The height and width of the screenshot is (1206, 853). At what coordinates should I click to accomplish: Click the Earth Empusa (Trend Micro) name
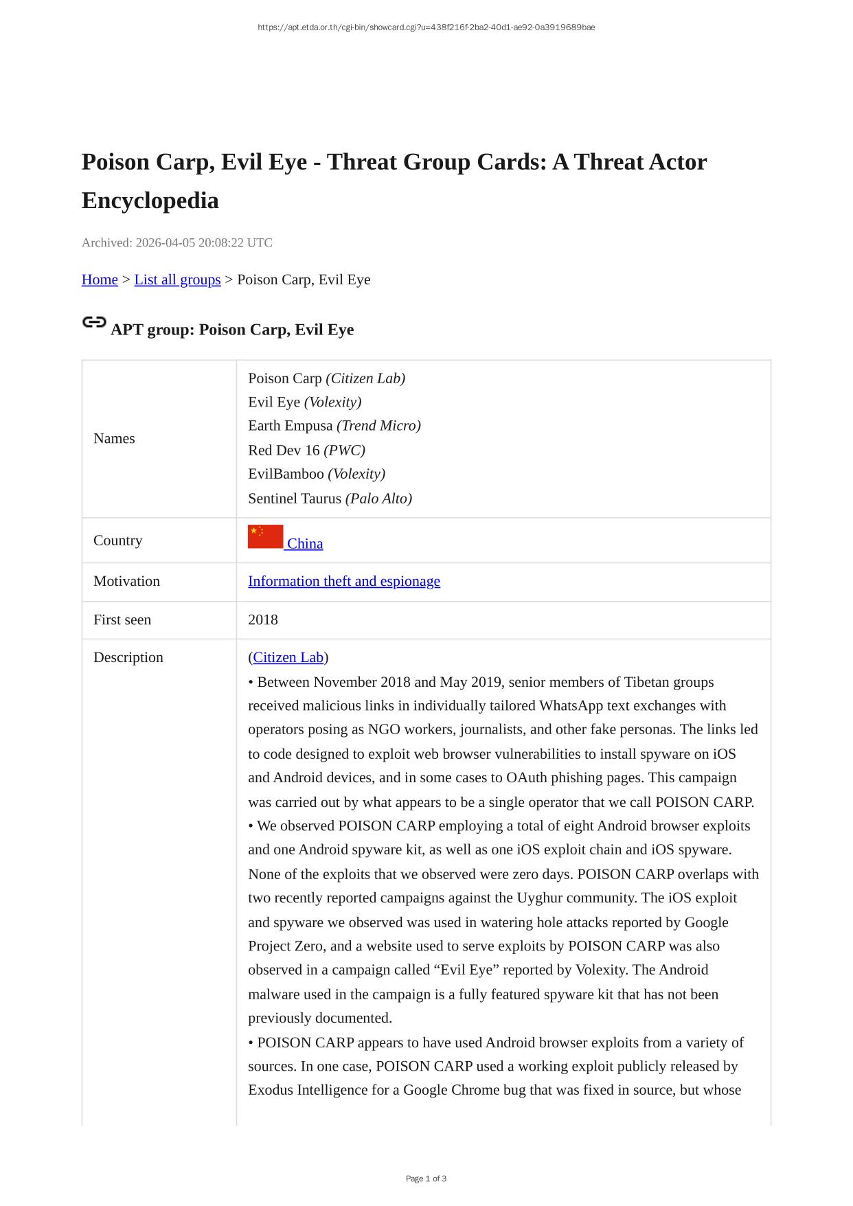point(334,426)
